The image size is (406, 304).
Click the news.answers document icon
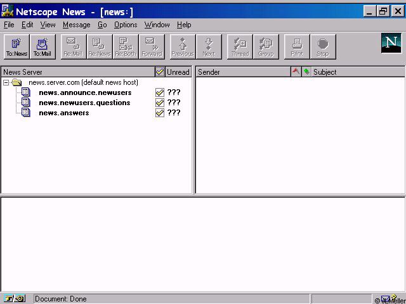[x=25, y=113]
